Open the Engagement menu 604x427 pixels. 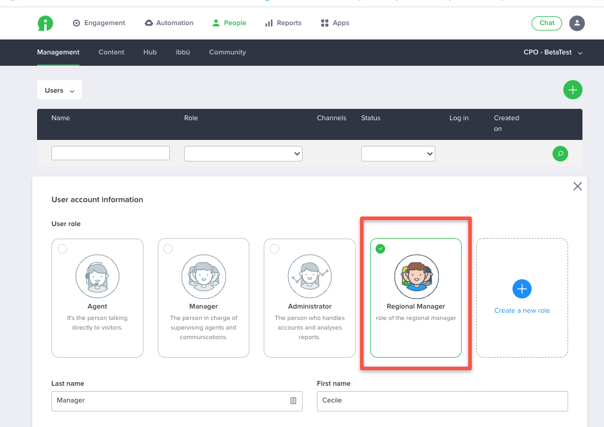coord(99,23)
